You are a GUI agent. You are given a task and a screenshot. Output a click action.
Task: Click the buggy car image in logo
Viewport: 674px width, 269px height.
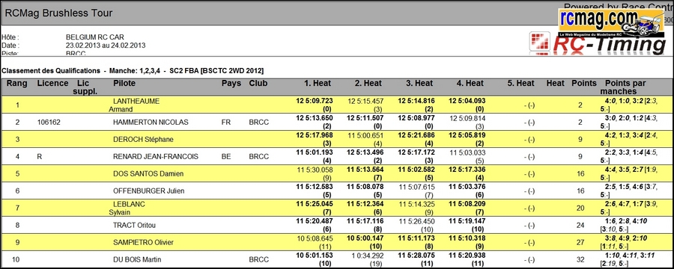pyautogui.click(x=646, y=25)
